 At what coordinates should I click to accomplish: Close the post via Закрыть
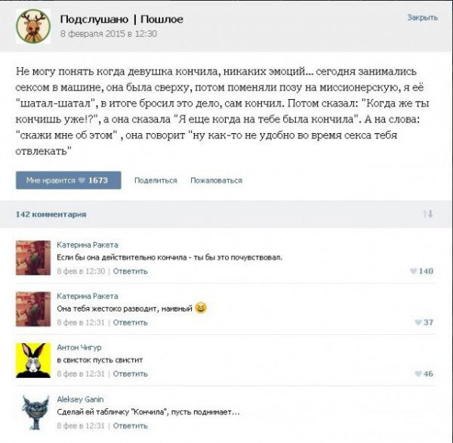(x=423, y=17)
